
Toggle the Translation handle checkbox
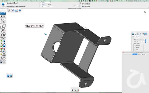click(135, 46)
